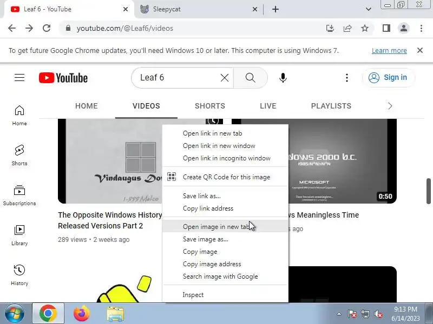The width and height of the screenshot is (433, 324).
Task: Close the Sleepycat tab
Action: click(x=255, y=9)
